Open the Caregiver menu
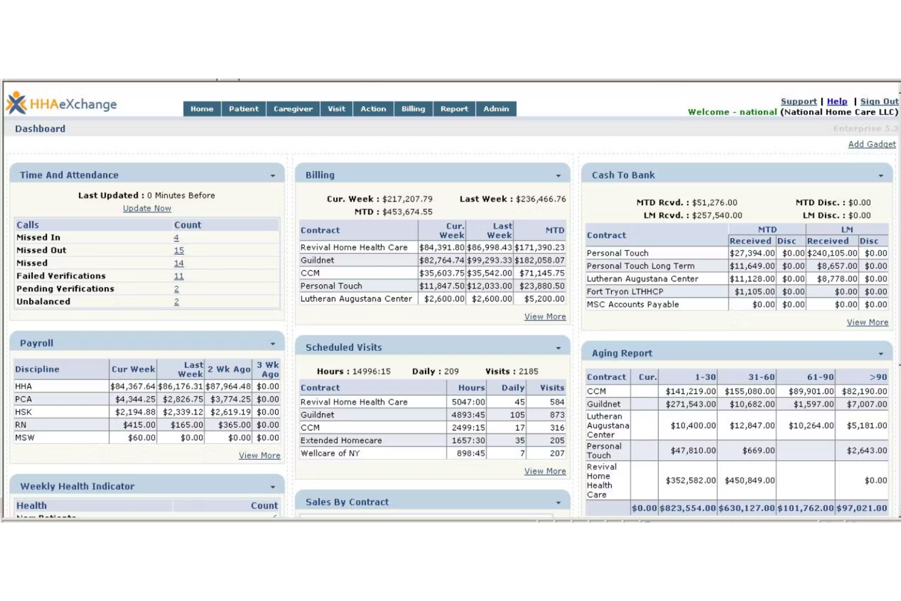901x601 pixels. point(293,109)
